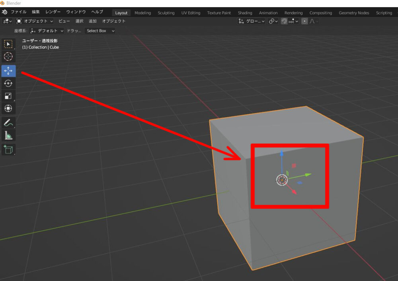The width and height of the screenshot is (398, 281).
Task: Switch to the UV Editing workspace tab
Action: pos(191,13)
